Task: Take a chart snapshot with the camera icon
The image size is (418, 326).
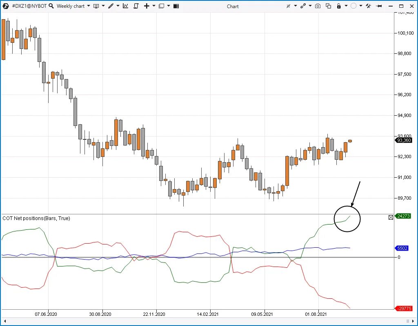Action: coord(318,6)
